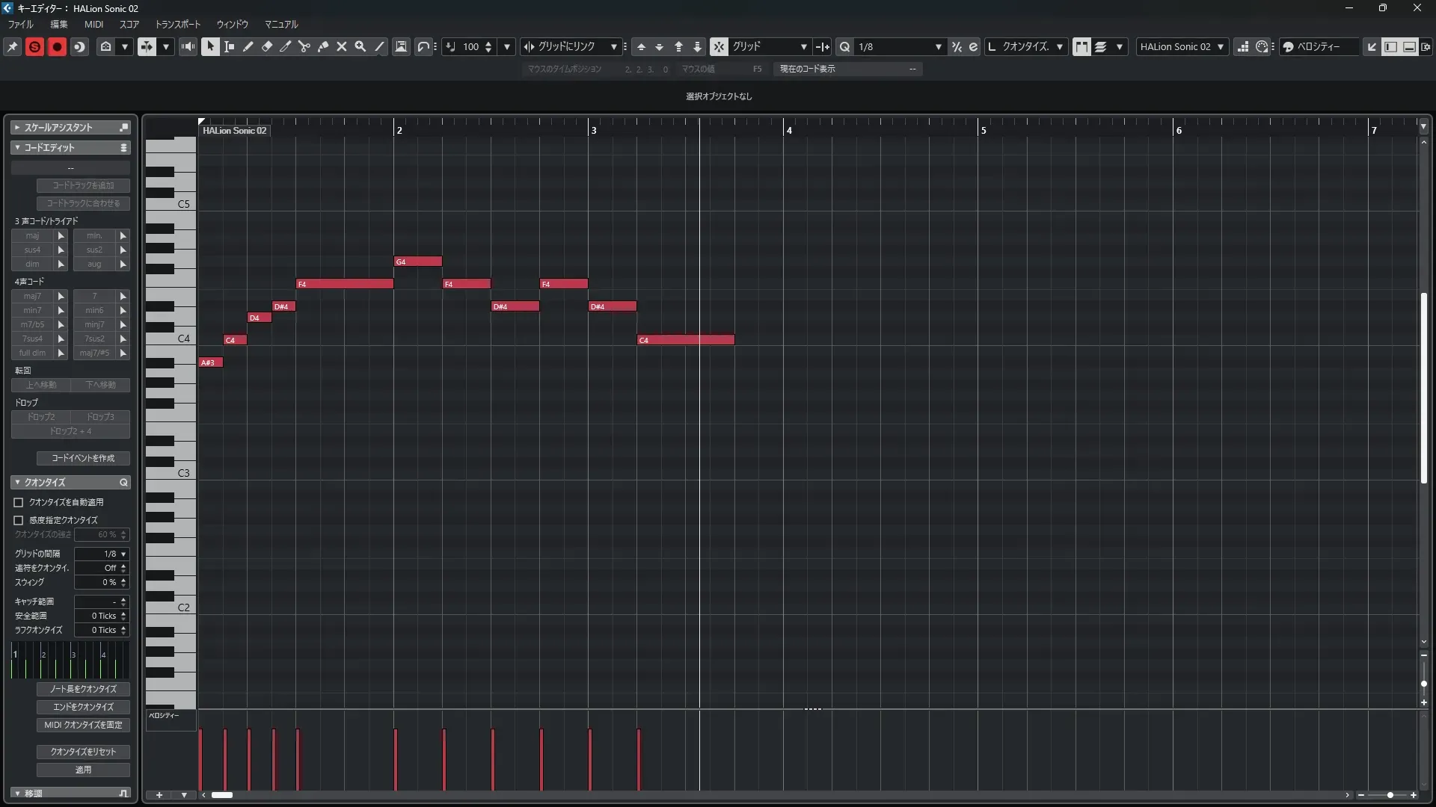Click the コードイベントを作成 button
The height and width of the screenshot is (807, 1436).
(x=83, y=458)
